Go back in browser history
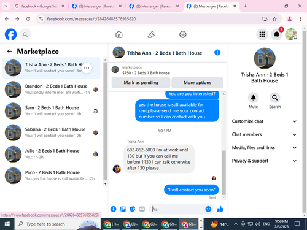The image size is (307, 230). coord(7,19)
